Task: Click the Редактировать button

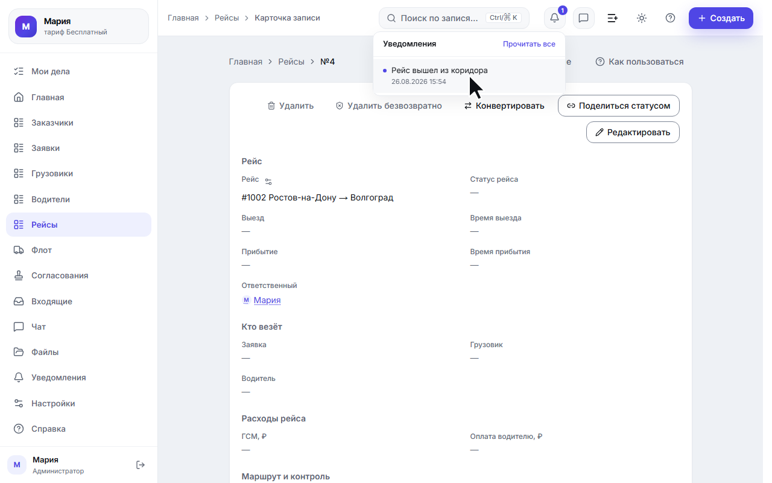Action: click(x=633, y=132)
